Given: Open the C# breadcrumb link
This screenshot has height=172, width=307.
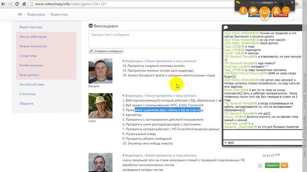Looking at the screenshot, I should [20, 14].
